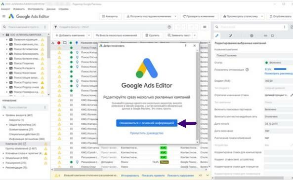Open the wrench tools tab in right panel
This screenshot has width=293, height=180.
pyautogui.click(x=231, y=36)
